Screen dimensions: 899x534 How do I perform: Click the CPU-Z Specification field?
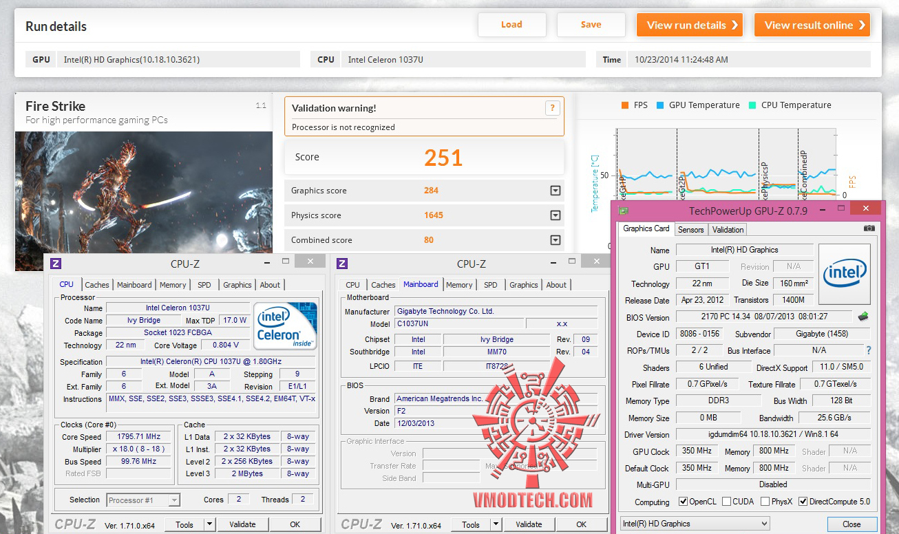tap(211, 361)
